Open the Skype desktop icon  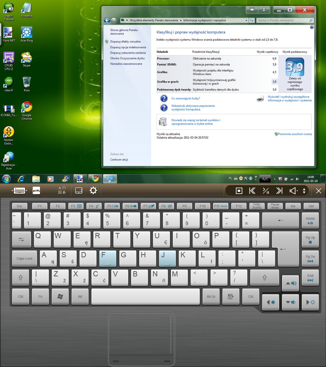click(27, 60)
